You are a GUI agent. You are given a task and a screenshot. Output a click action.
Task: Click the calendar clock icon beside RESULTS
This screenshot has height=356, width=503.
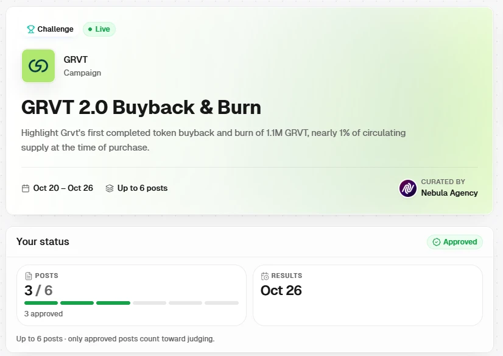point(265,276)
